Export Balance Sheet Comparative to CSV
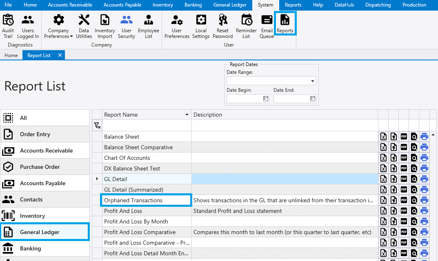This screenshot has height=261, width=438. [394, 147]
